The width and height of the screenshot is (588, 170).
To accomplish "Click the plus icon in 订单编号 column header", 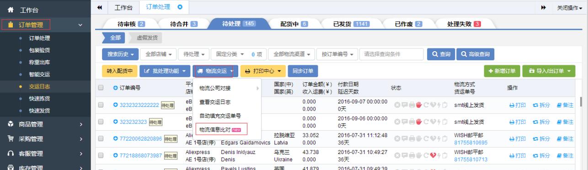I will [x=115, y=88].
